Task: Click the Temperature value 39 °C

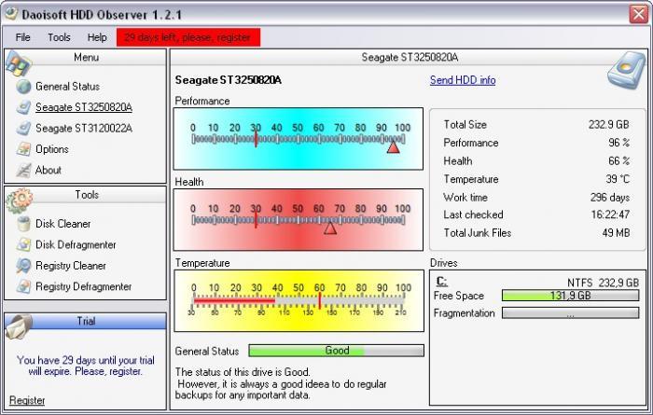Action: click(618, 179)
